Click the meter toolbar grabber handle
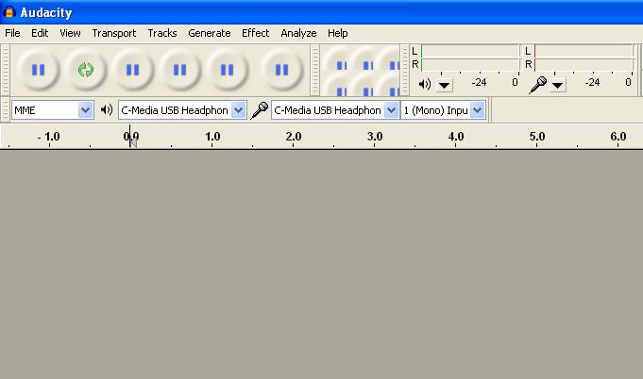The width and height of the screenshot is (643, 379). pyautogui.click(x=405, y=70)
